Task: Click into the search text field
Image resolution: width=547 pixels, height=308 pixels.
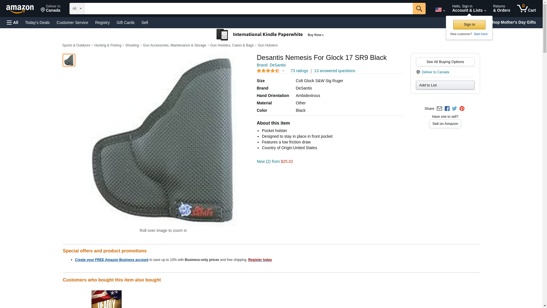Action: click(x=248, y=9)
